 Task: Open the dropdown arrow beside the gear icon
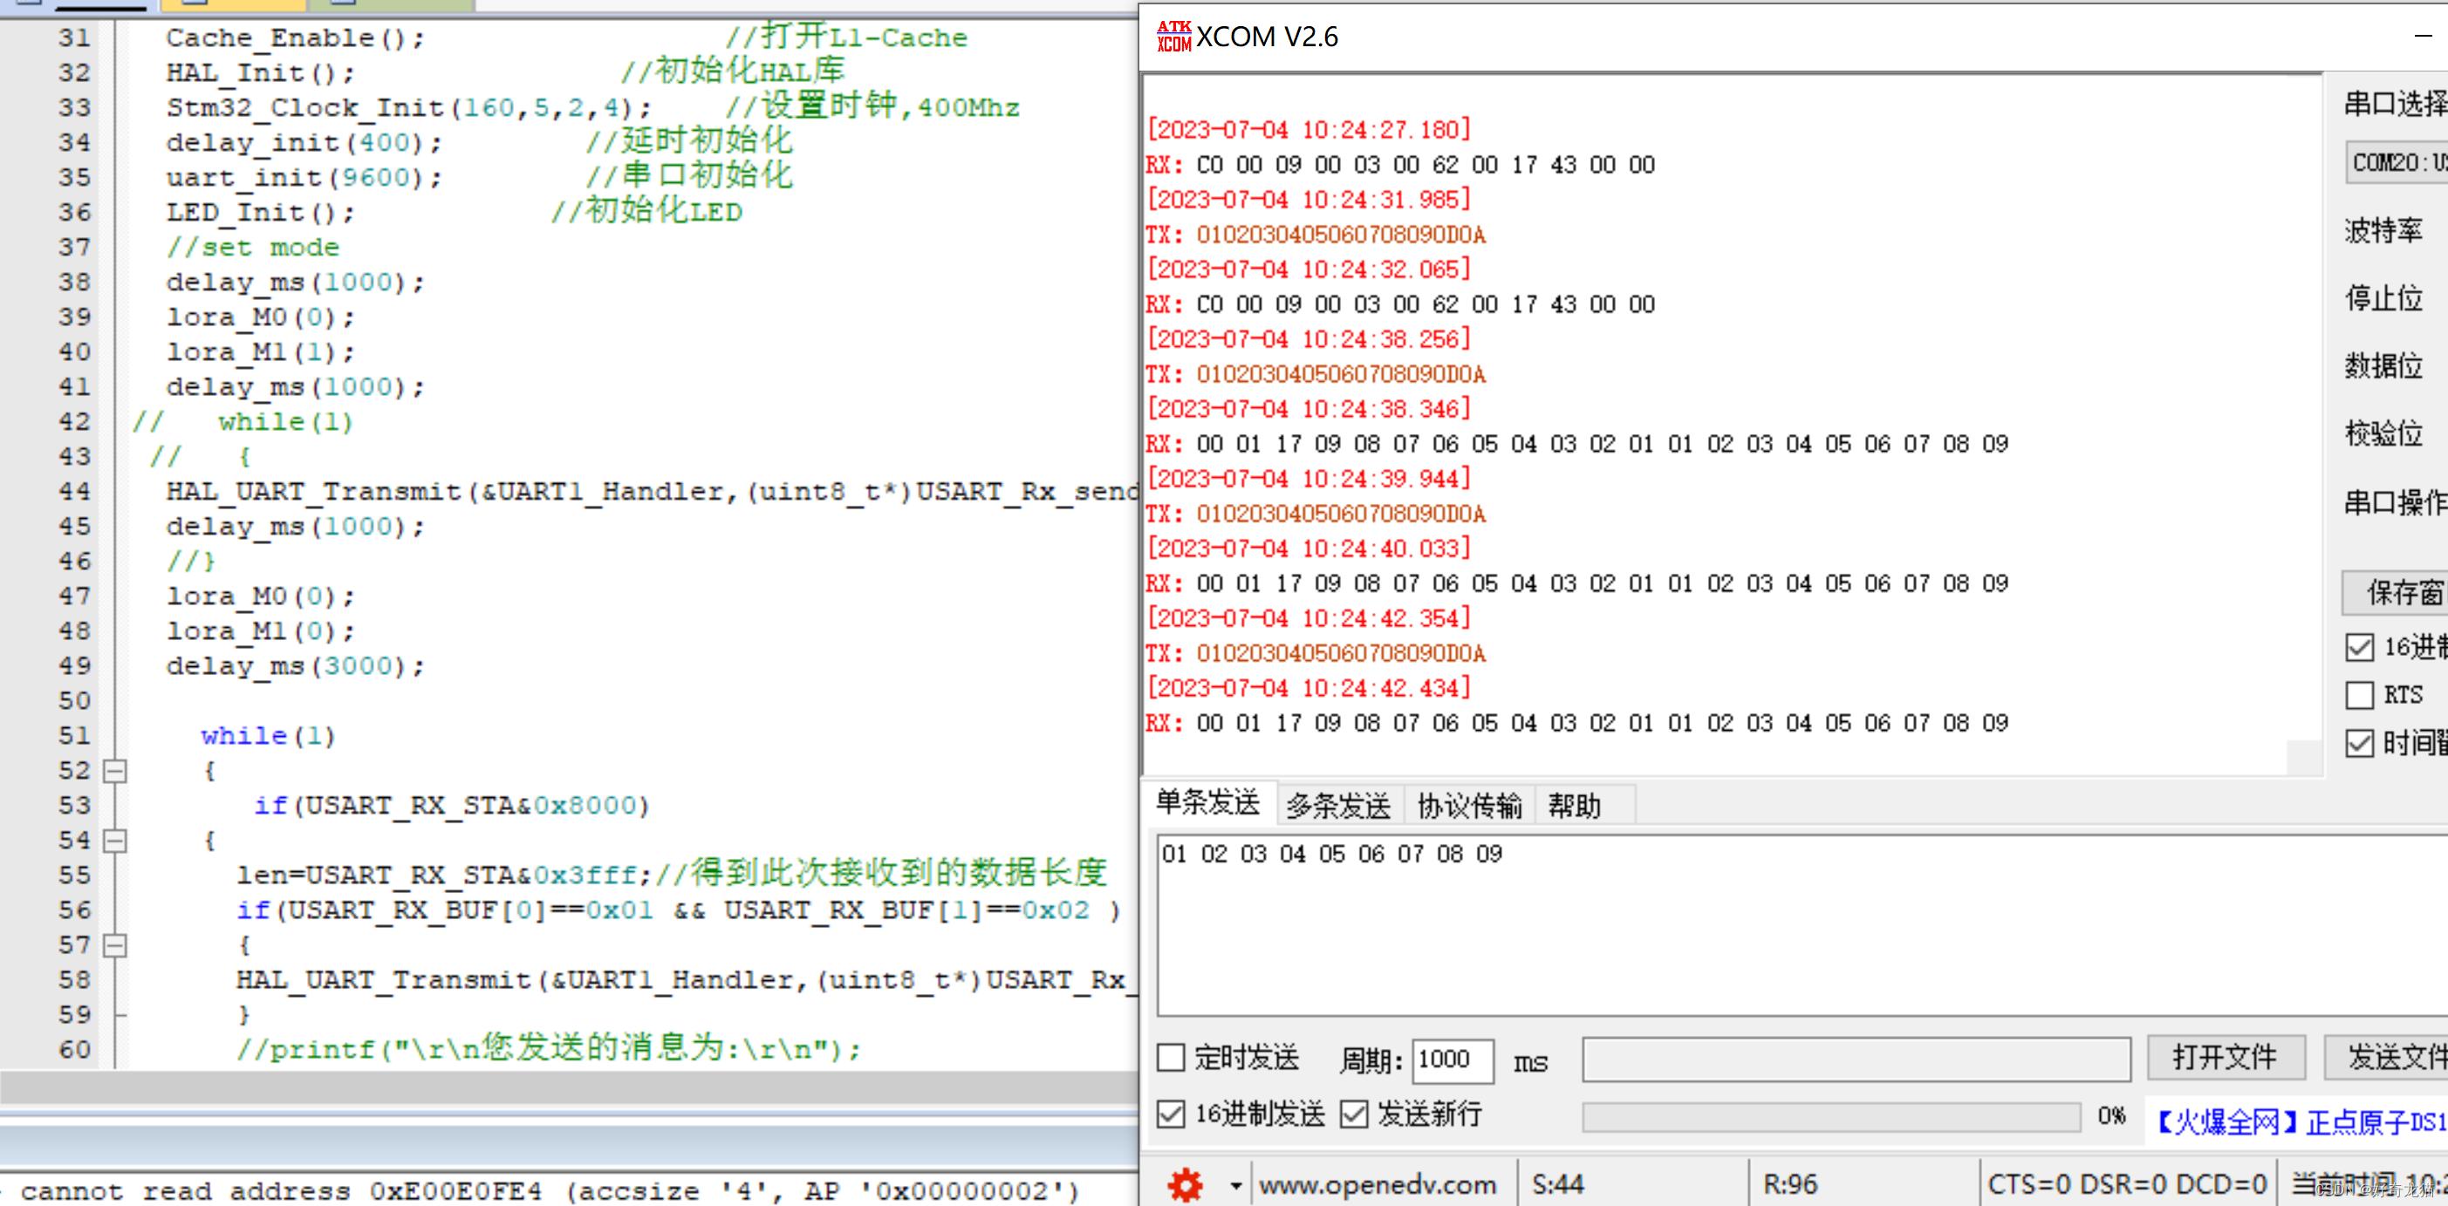[1234, 1185]
